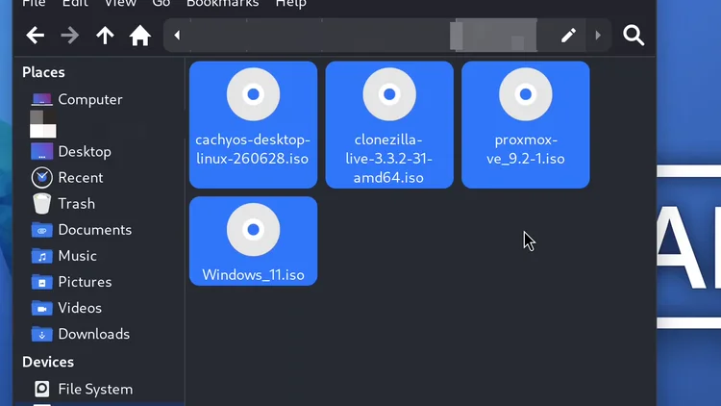Screen dimensions: 721x406
Task: Click the Devices section header
Action: (x=48, y=362)
